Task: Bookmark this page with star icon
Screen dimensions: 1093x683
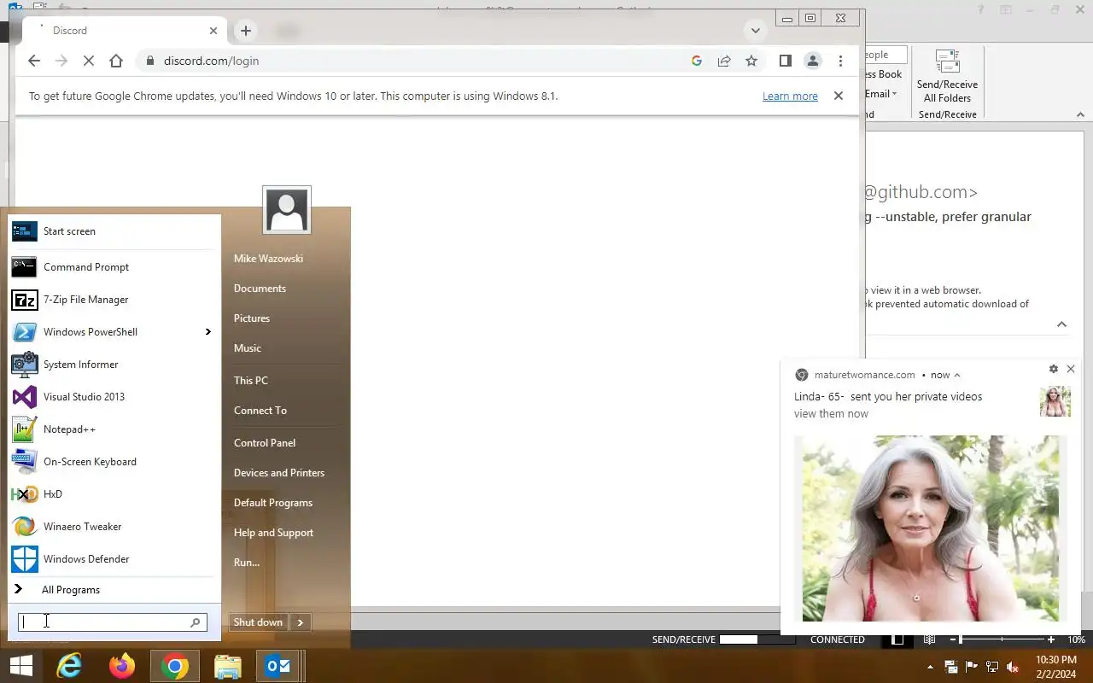Action: click(x=751, y=61)
